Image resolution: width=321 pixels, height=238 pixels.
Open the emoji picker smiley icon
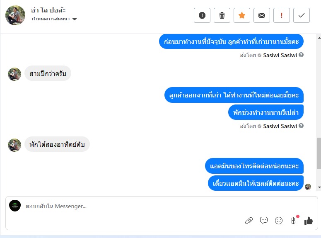tap(279, 221)
